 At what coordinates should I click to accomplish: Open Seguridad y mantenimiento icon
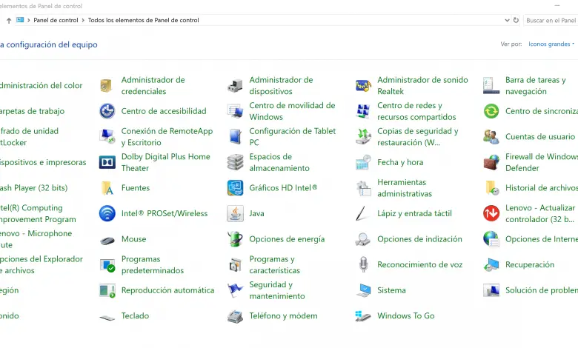[x=235, y=290]
